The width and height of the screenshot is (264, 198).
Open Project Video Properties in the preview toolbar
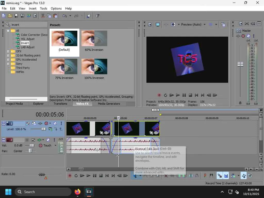point(150,24)
